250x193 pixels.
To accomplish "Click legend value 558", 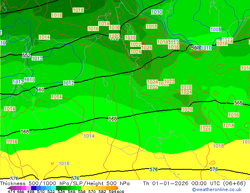I will pos(82,191).
